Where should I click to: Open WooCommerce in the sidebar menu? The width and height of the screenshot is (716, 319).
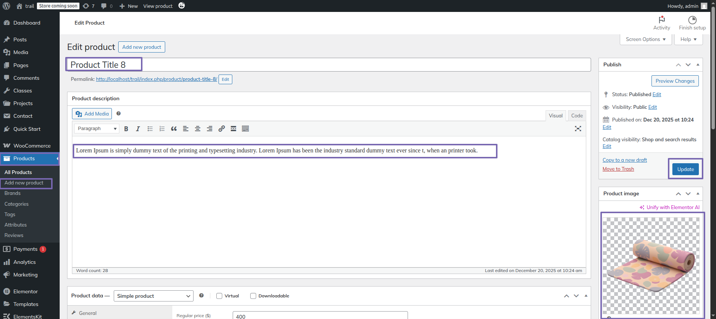pyautogui.click(x=32, y=146)
